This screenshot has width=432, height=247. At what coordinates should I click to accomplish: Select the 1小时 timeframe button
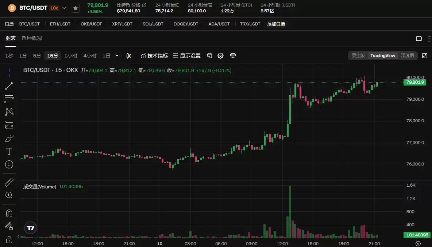71,56
